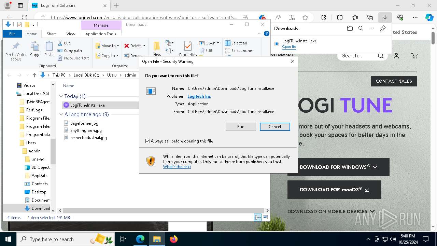Image resolution: width=437 pixels, height=246 pixels.
Task: Click Download for macOS button
Action: coord(334,190)
